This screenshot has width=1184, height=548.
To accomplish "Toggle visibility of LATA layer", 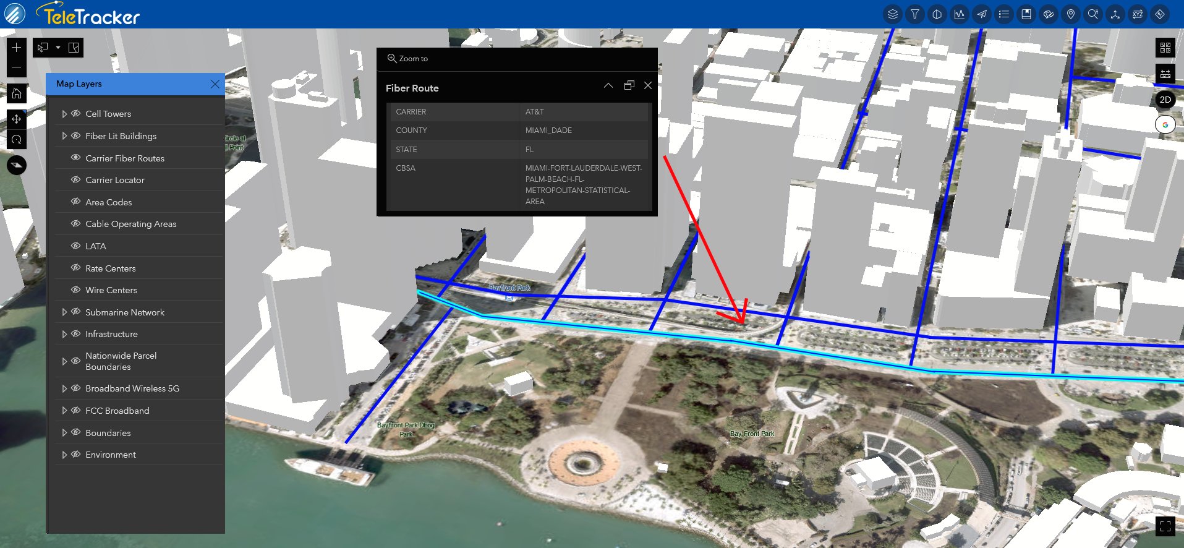I will coord(76,246).
